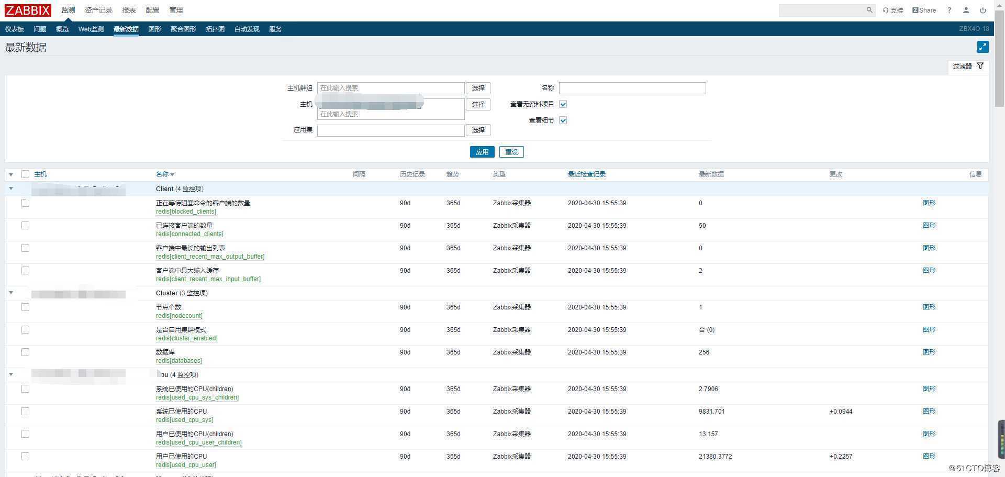Viewport: 1005px width, 477px height.
Task: Open the 管理 top menu
Action: (176, 10)
